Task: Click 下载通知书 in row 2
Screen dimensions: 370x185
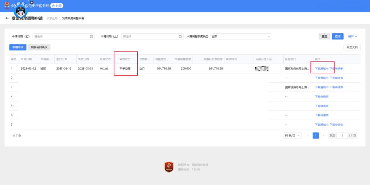Action: [x=322, y=78]
